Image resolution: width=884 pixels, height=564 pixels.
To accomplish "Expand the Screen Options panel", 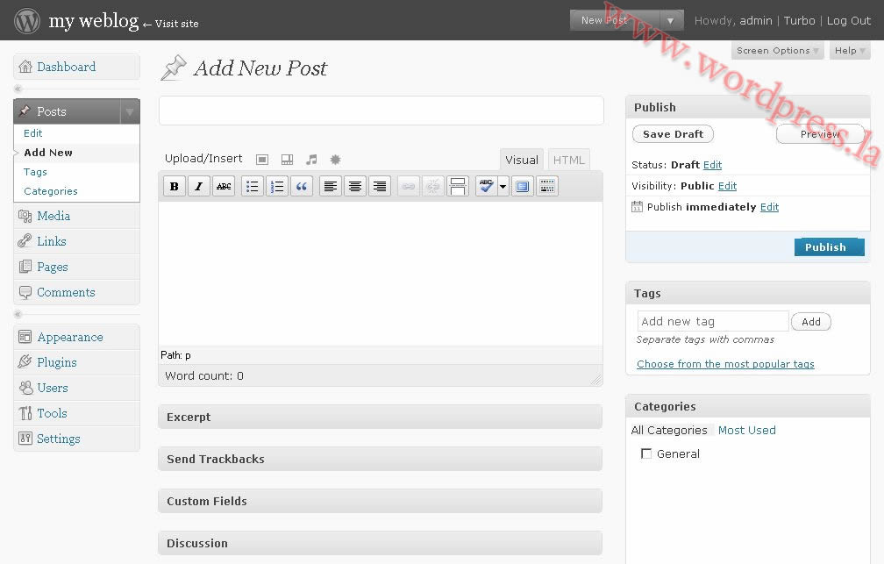I will [777, 51].
